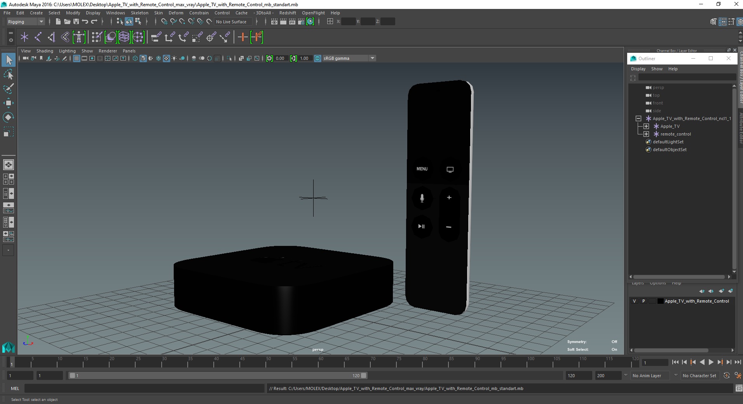Click the time range slider bar
Viewport: 743px width, 404px height.
[x=218, y=376]
